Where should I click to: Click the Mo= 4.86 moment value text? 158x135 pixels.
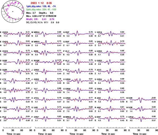tap(41, 16)
